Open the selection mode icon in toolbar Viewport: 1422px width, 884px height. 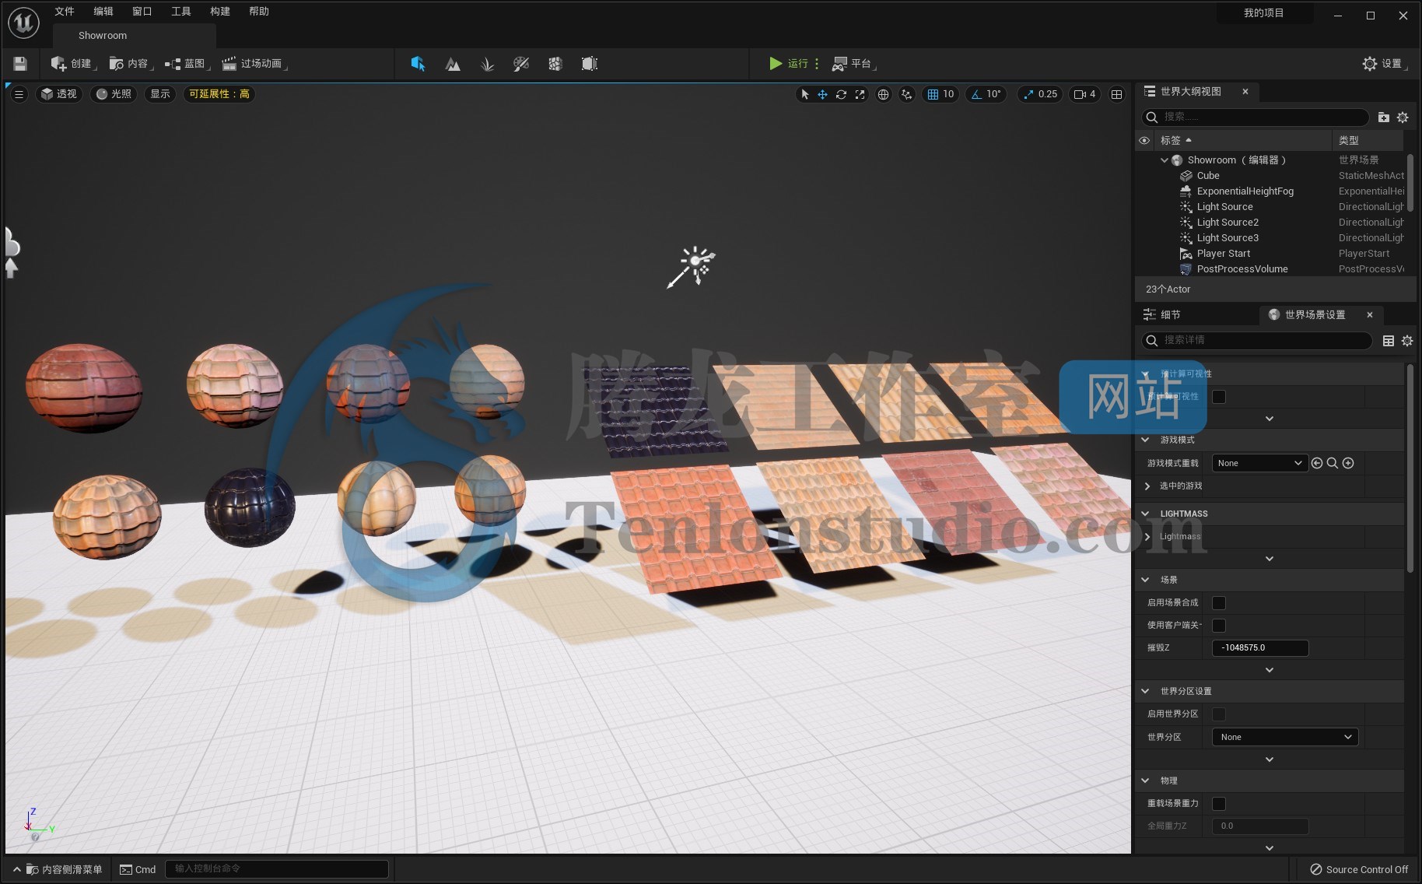(x=418, y=64)
